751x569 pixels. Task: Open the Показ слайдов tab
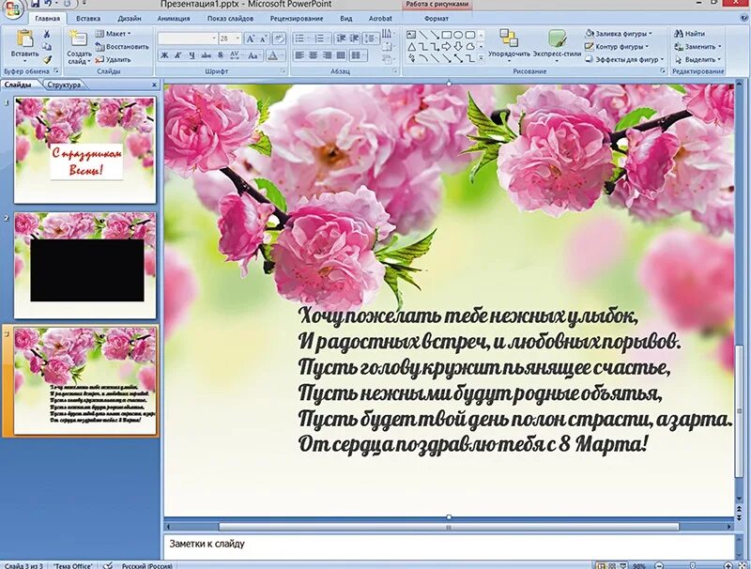[230, 18]
